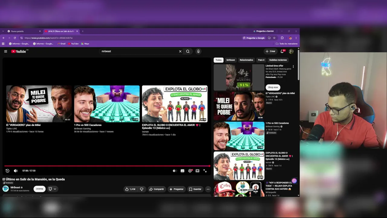Like the MrBeast video

coord(130,189)
